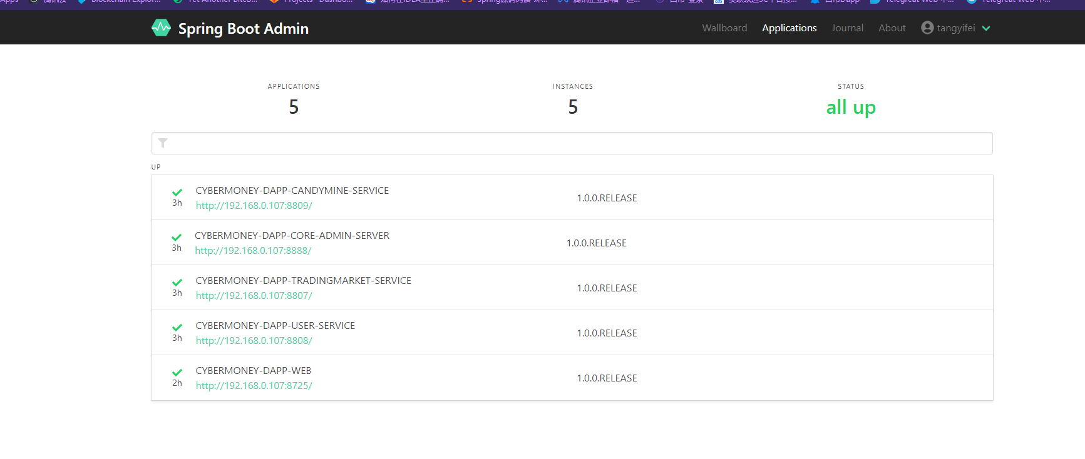
Task: Open link http://192.168.0.107:8809/
Action: click(x=254, y=206)
